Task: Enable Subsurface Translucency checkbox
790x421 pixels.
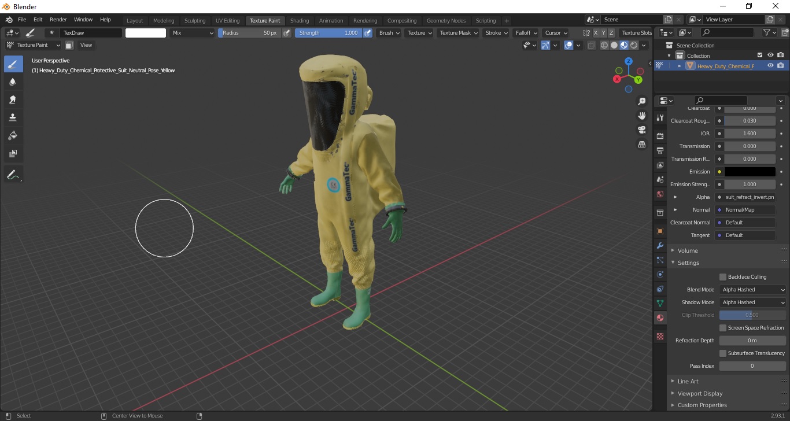Action: pos(723,353)
